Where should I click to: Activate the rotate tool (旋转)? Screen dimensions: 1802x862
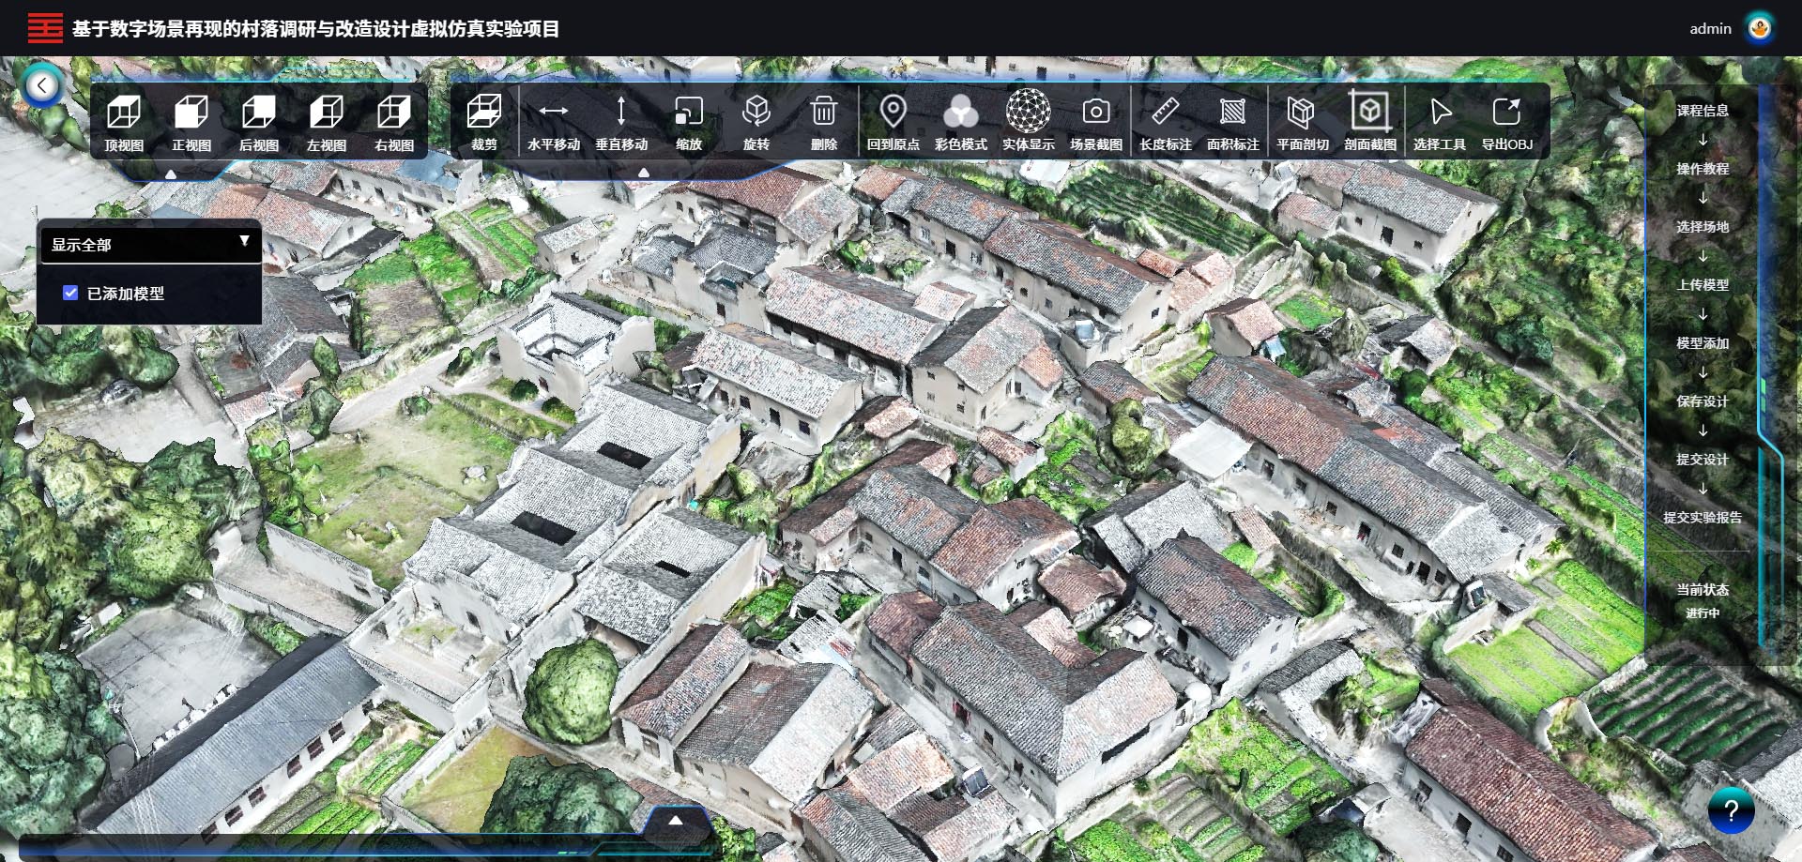point(756,122)
